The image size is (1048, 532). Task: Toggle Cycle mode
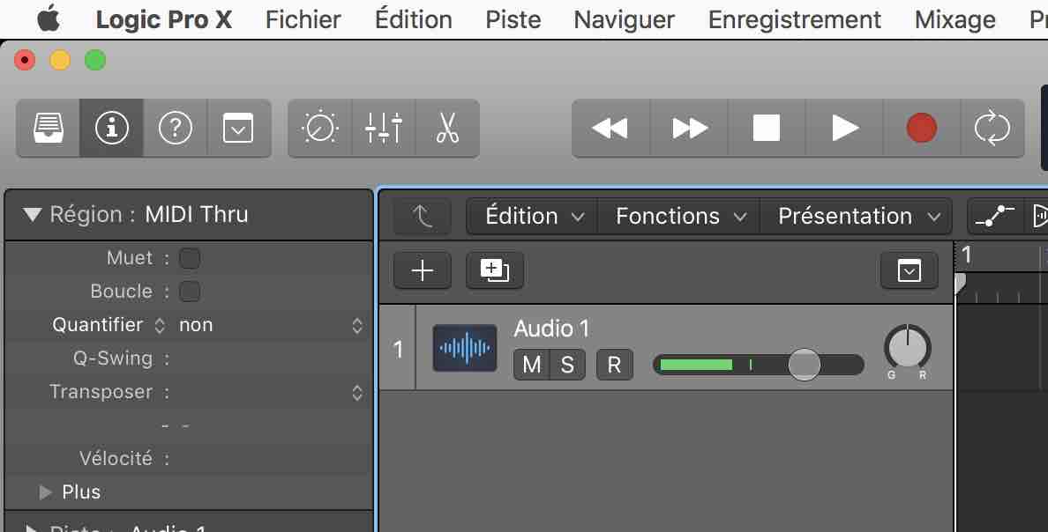(x=992, y=129)
